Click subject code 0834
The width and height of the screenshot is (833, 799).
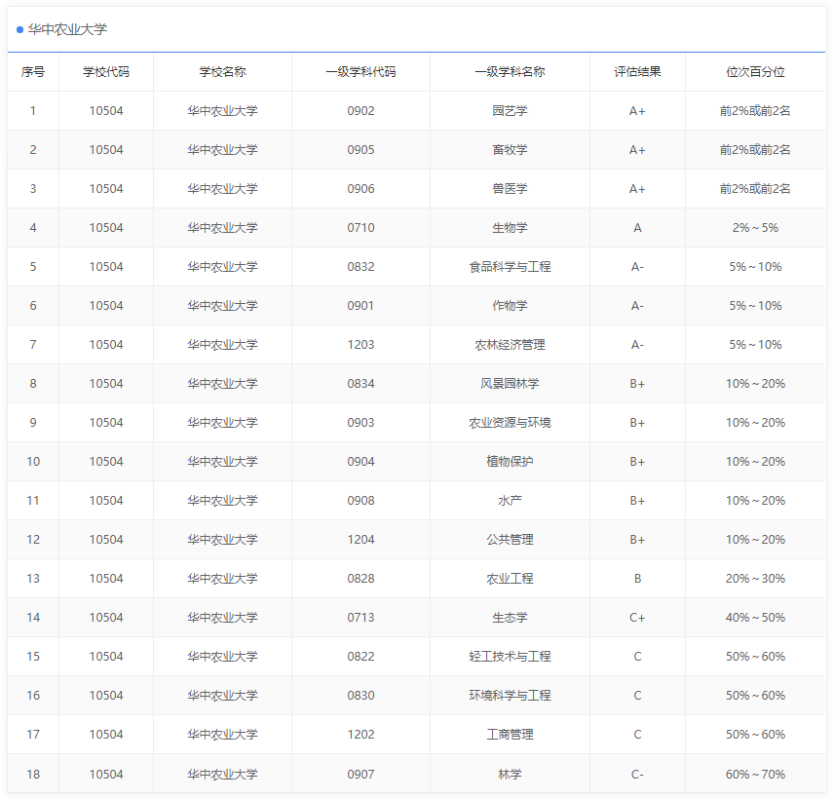click(x=360, y=384)
